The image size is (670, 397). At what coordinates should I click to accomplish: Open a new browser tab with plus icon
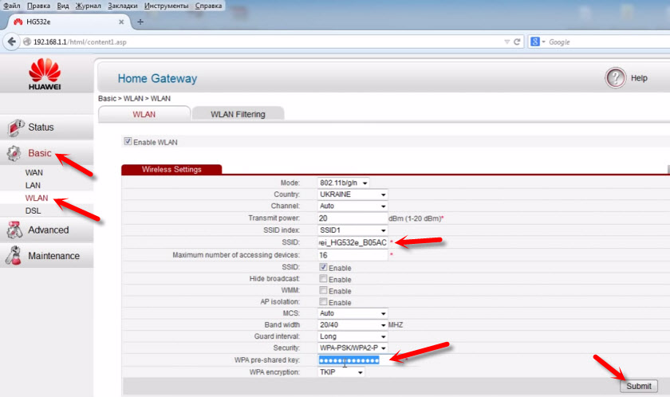[x=140, y=22]
